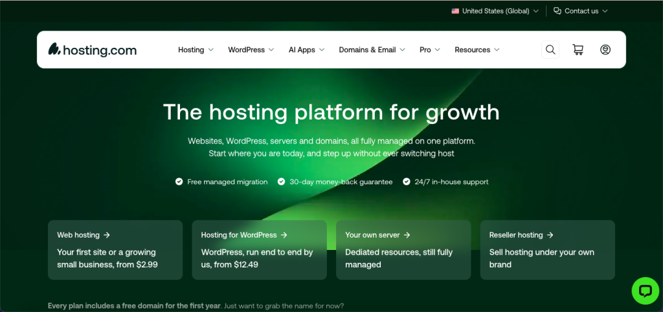
Task: Click '24/7 in-house support' text
Action: pos(451,182)
